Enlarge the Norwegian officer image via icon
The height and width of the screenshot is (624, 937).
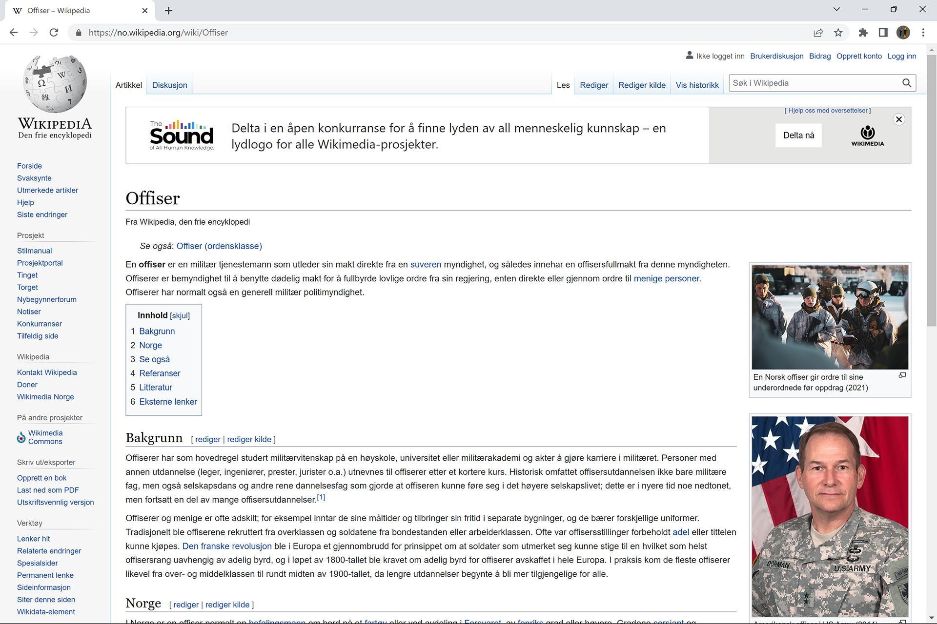coord(902,375)
